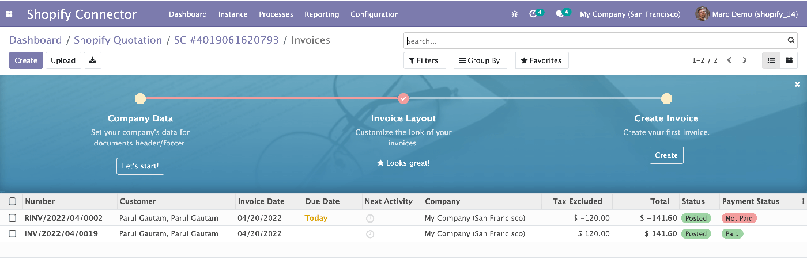Open the Dashboard menu
The height and width of the screenshot is (272, 807).
pos(188,14)
